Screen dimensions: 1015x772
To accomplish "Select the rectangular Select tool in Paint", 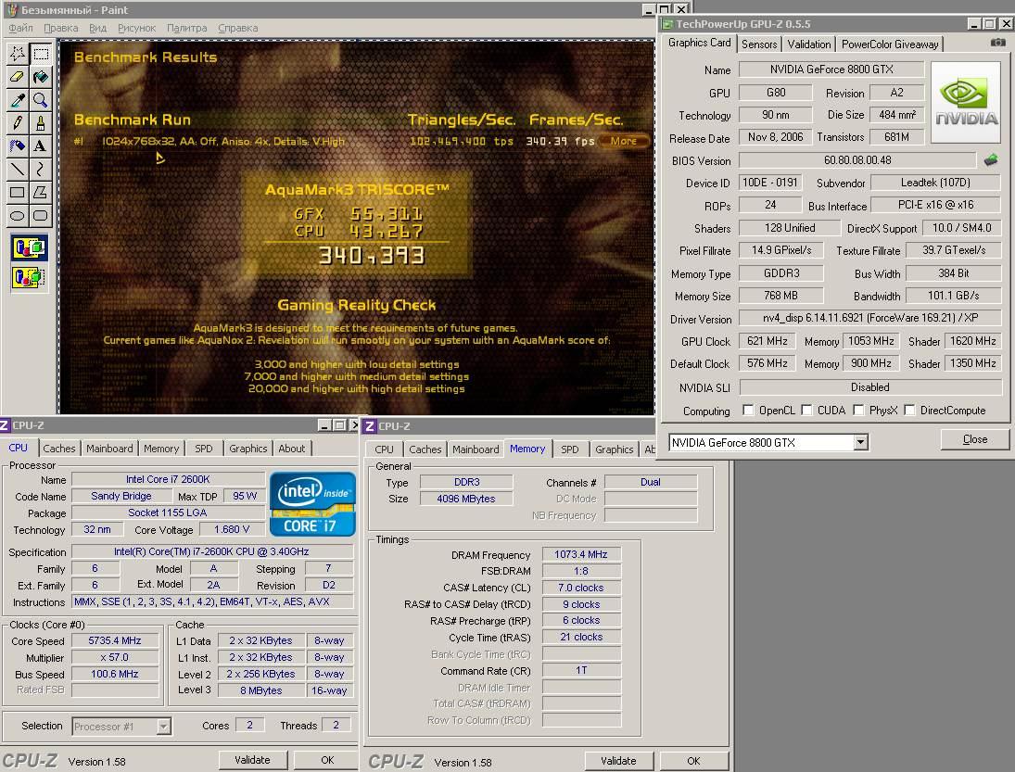I will tap(41, 54).
